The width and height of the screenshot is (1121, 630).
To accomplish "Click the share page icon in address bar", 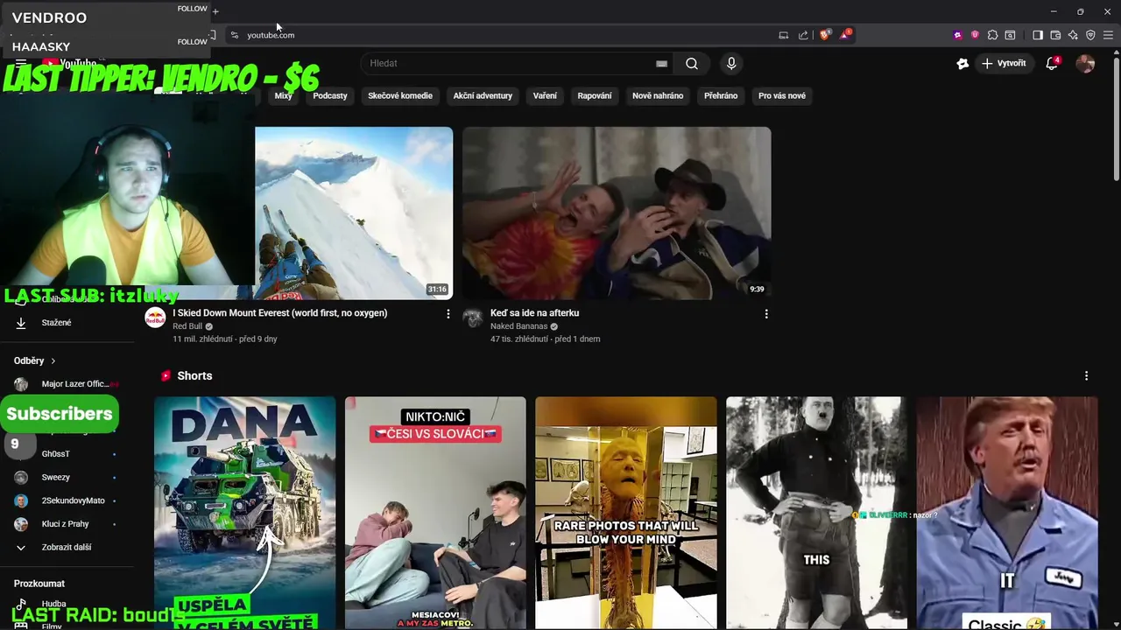I will (803, 35).
